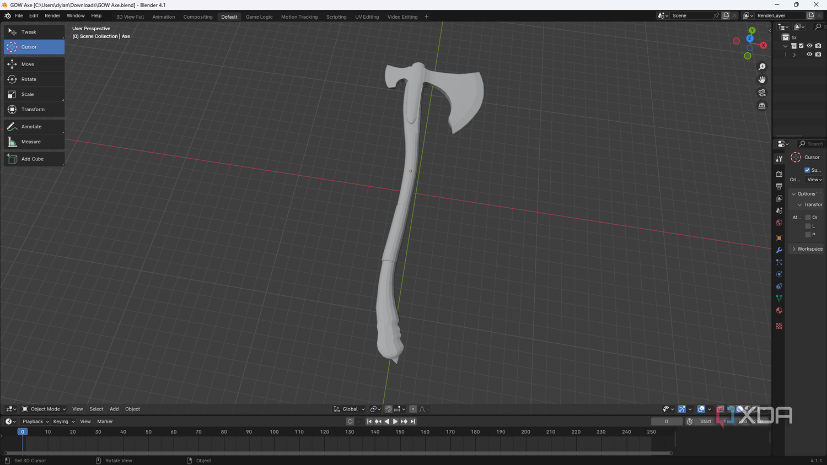
Task: Open the Render menu
Action: pyautogui.click(x=52, y=16)
